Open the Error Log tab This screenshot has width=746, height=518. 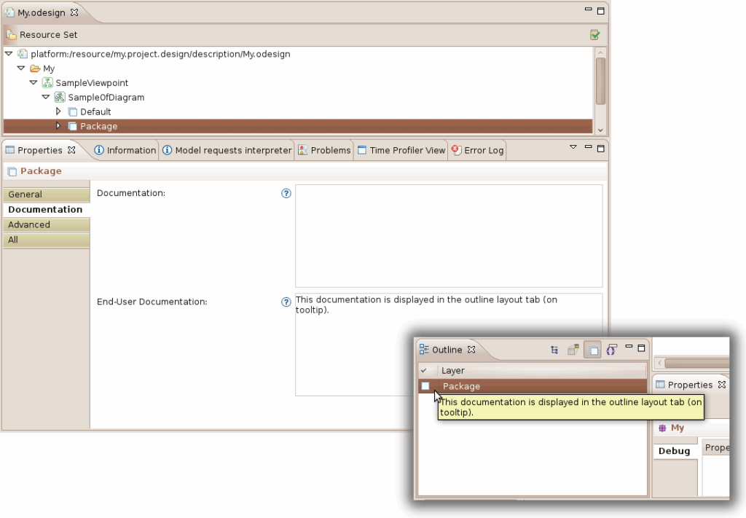477,150
